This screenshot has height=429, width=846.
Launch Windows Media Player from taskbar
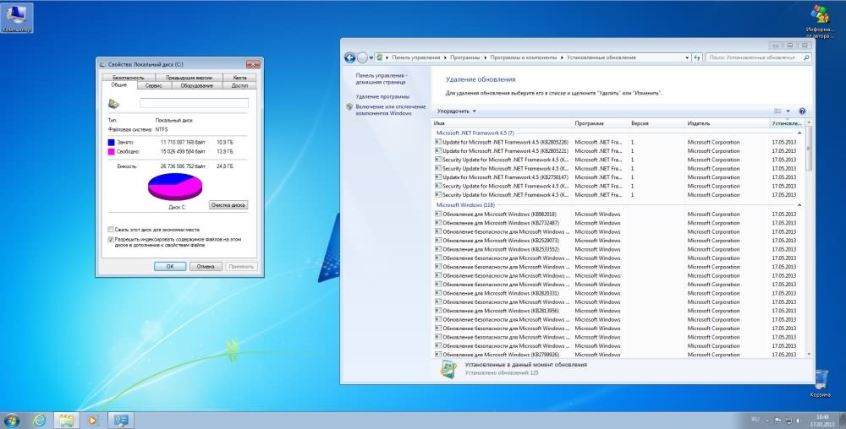[93, 420]
